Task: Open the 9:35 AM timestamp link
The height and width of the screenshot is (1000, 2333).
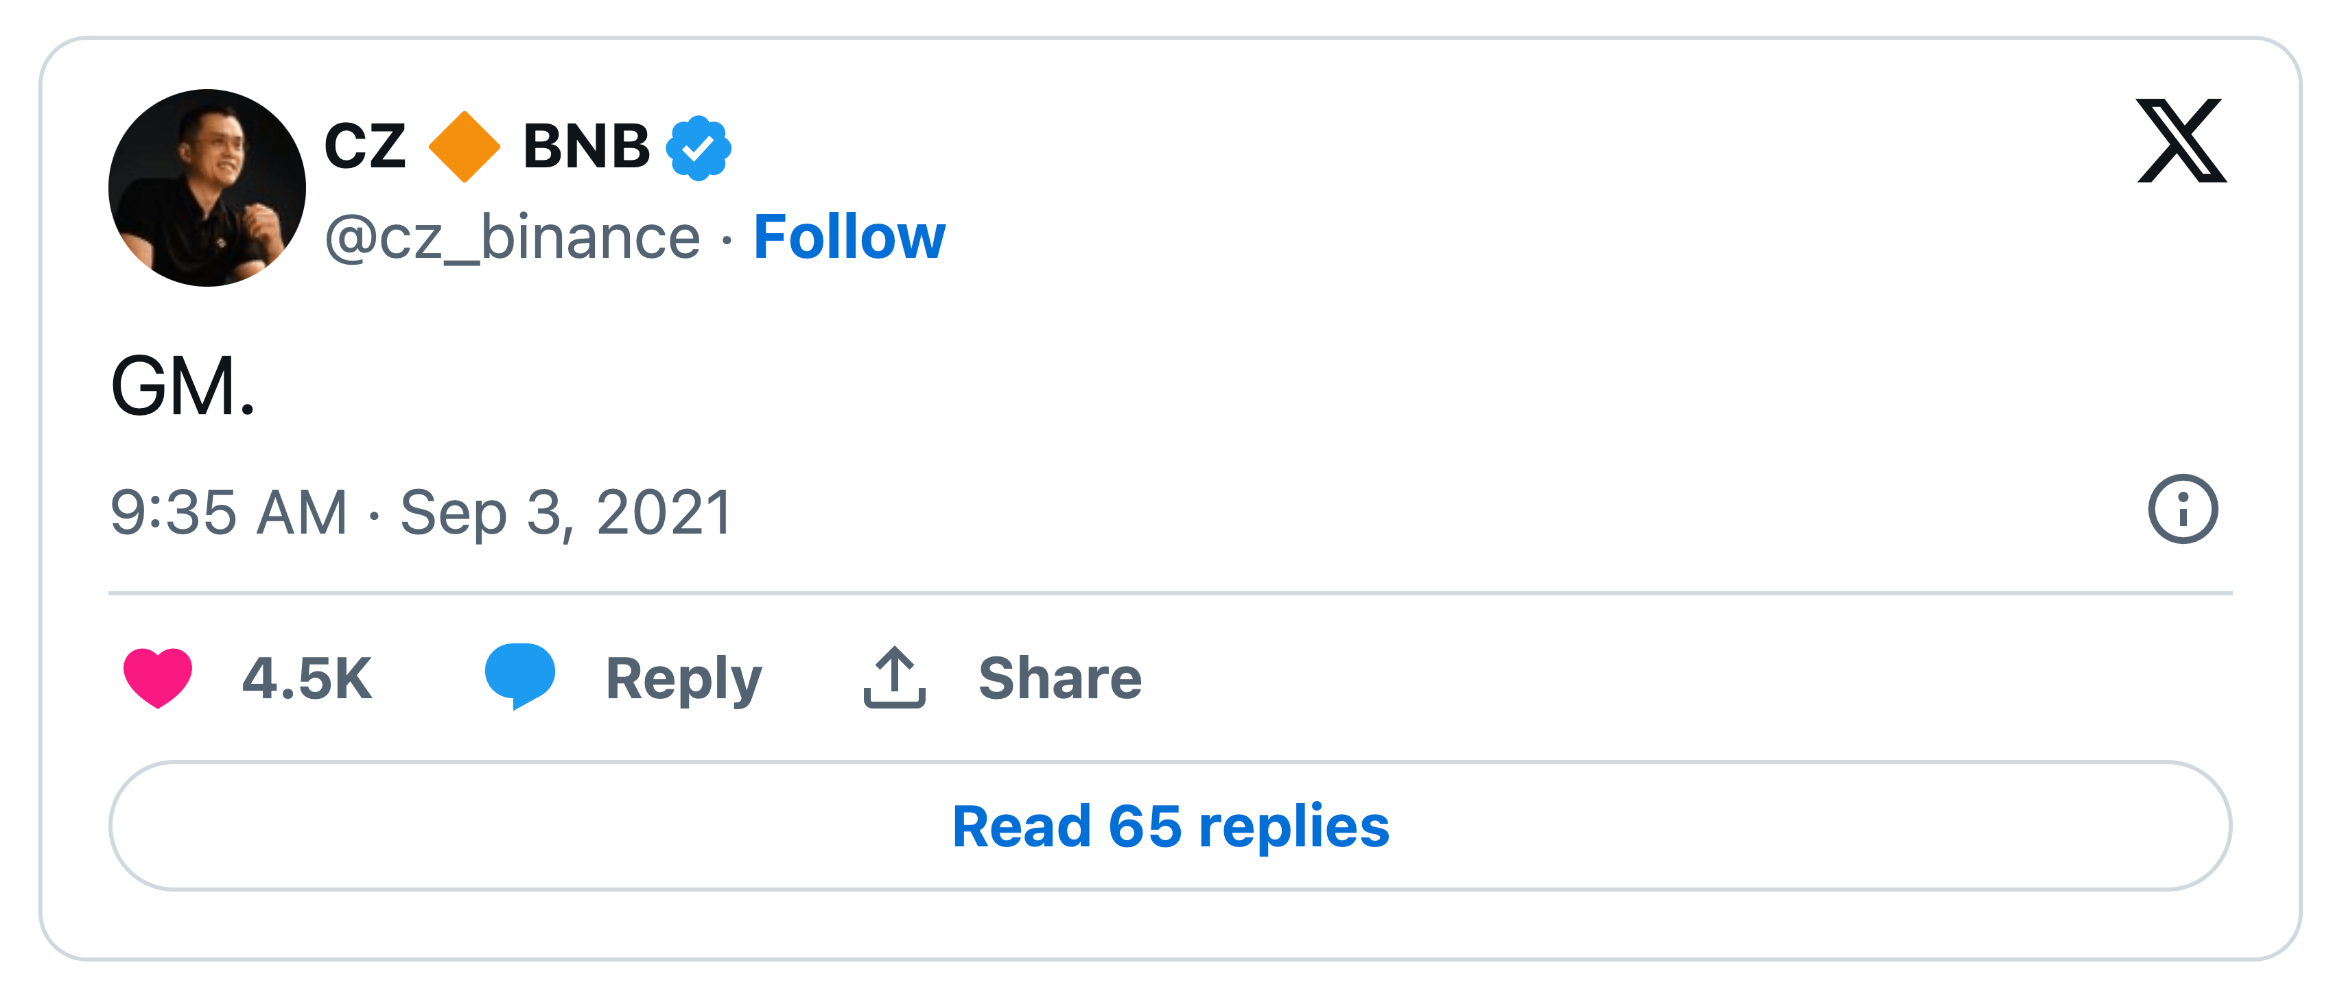Action: tap(228, 512)
